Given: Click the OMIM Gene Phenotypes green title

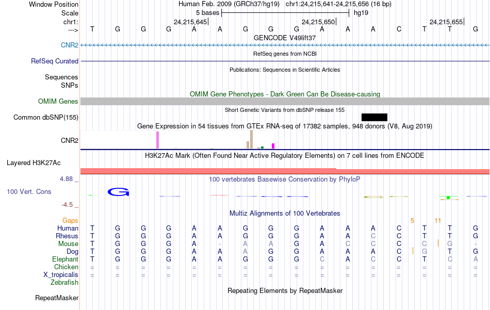Looking at the screenshot, I should click(x=285, y=94).
